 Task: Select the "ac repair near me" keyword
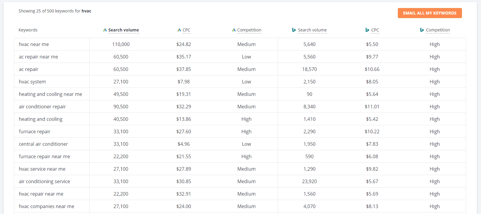tap(38, 57)
